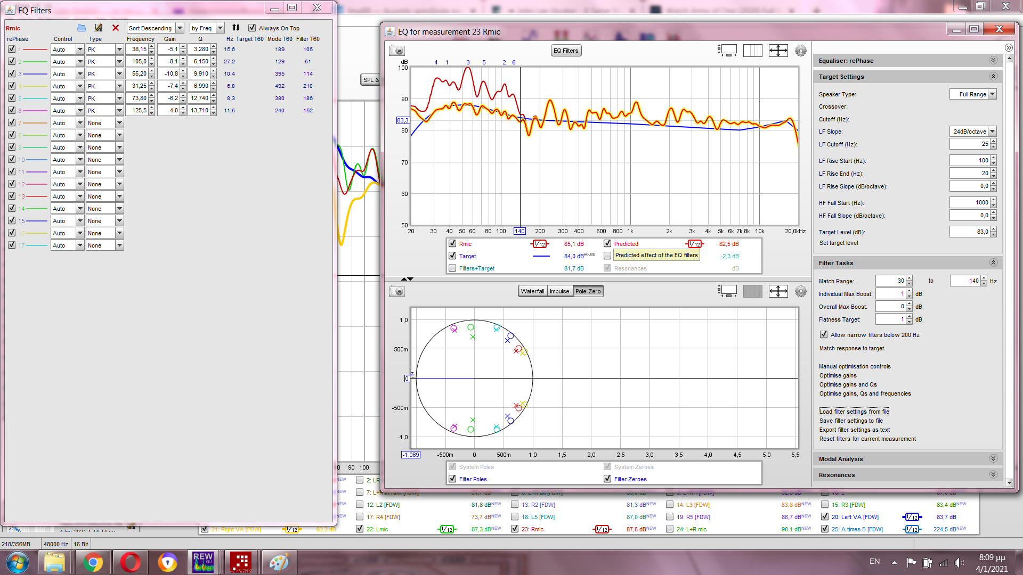Image resolution: width=1023 pixels, height=575 pixels.
Task: Click the graph divider collapse arrows
Action: [407, 279]
